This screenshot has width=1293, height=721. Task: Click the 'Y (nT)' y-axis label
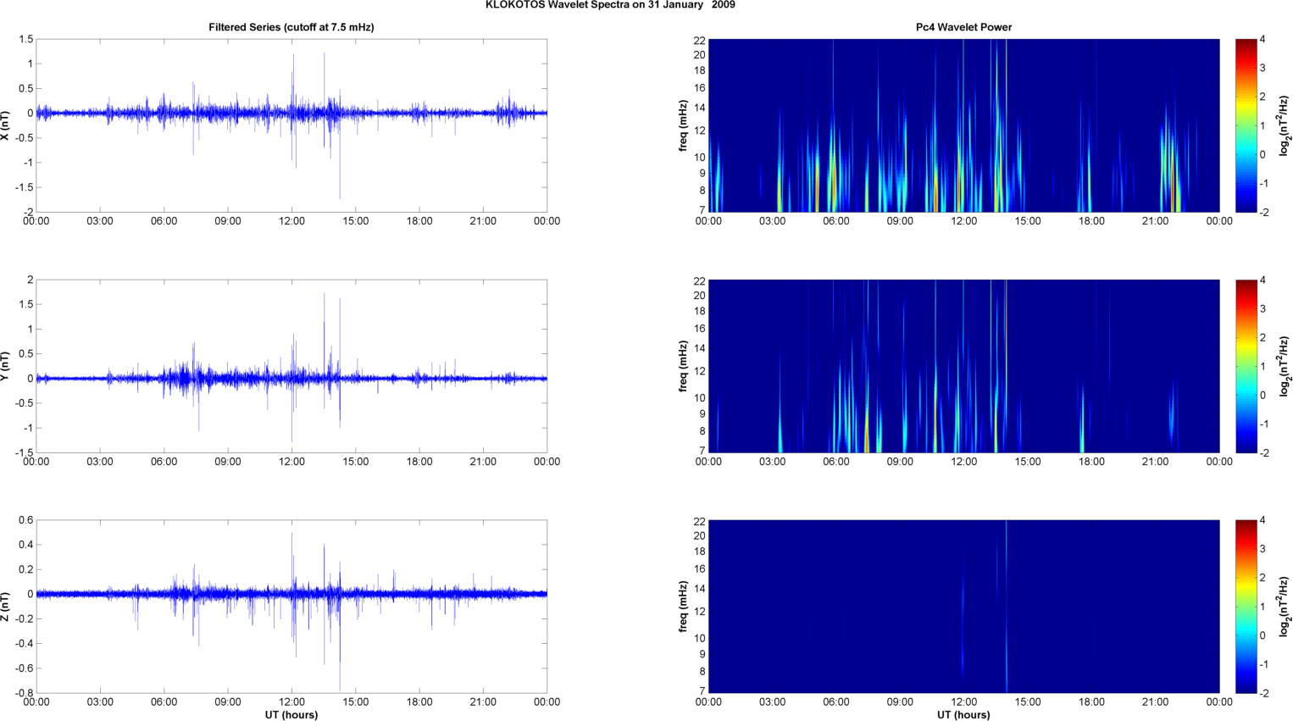[x=6, y=366]
